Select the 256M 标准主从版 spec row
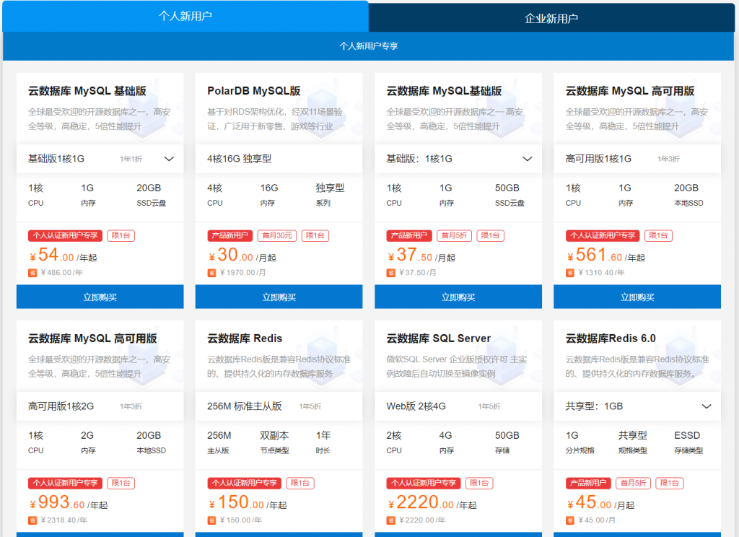739x537 pixels. coord(279,406)
